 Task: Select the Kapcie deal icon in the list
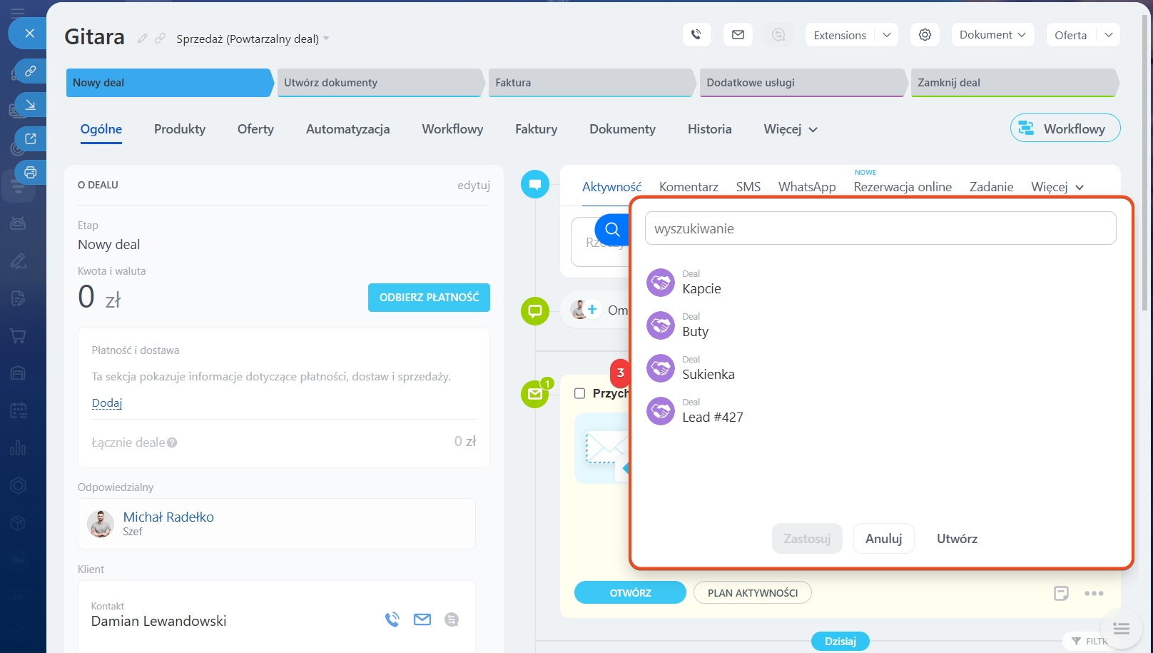(x=661, y=283)
